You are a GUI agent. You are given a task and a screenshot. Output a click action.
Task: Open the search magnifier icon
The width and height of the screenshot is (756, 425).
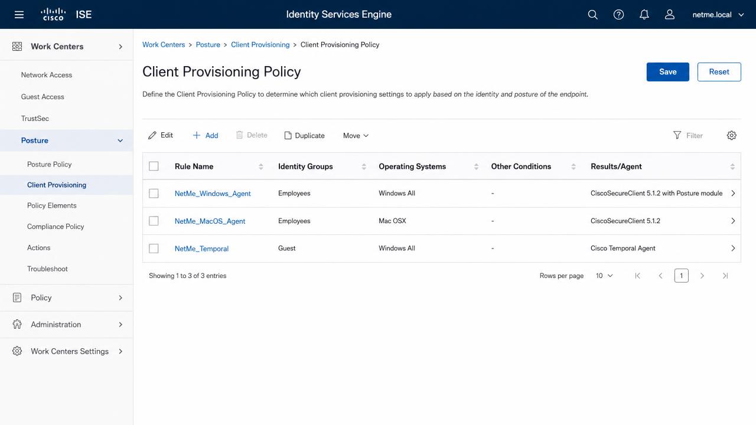point(593,15)
